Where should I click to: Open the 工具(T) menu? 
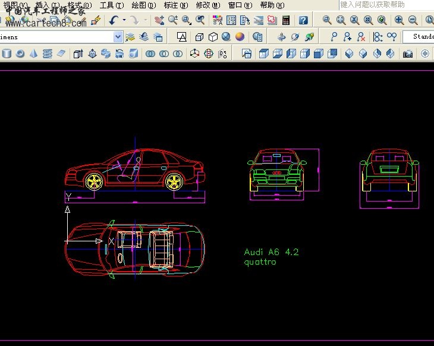(112, 5)
